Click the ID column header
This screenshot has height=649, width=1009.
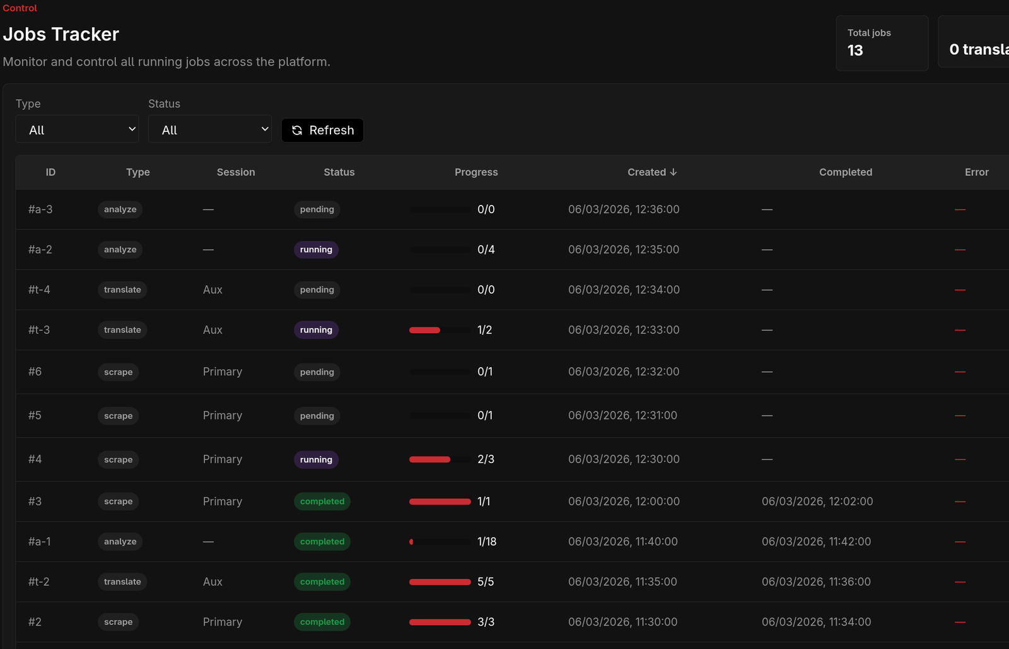tap(50, 172)
